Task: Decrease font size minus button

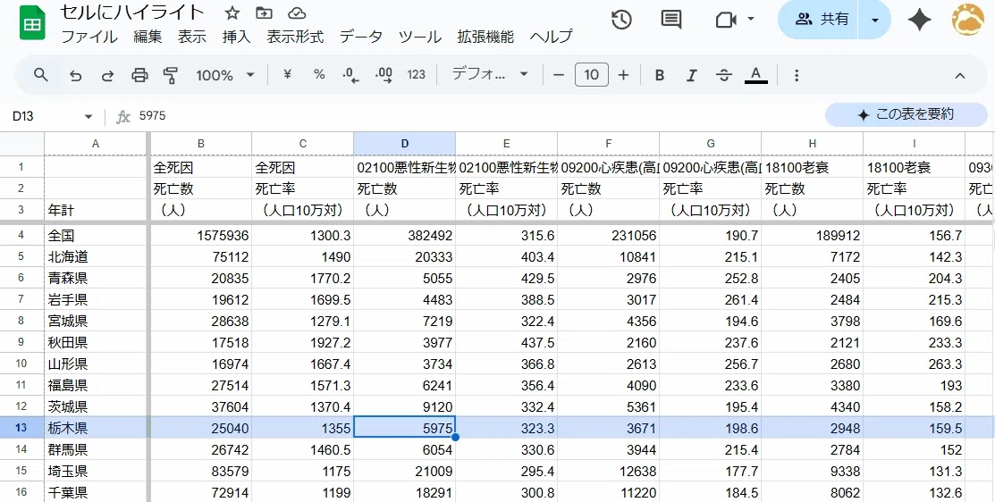Action: click(x=559, y=75)
